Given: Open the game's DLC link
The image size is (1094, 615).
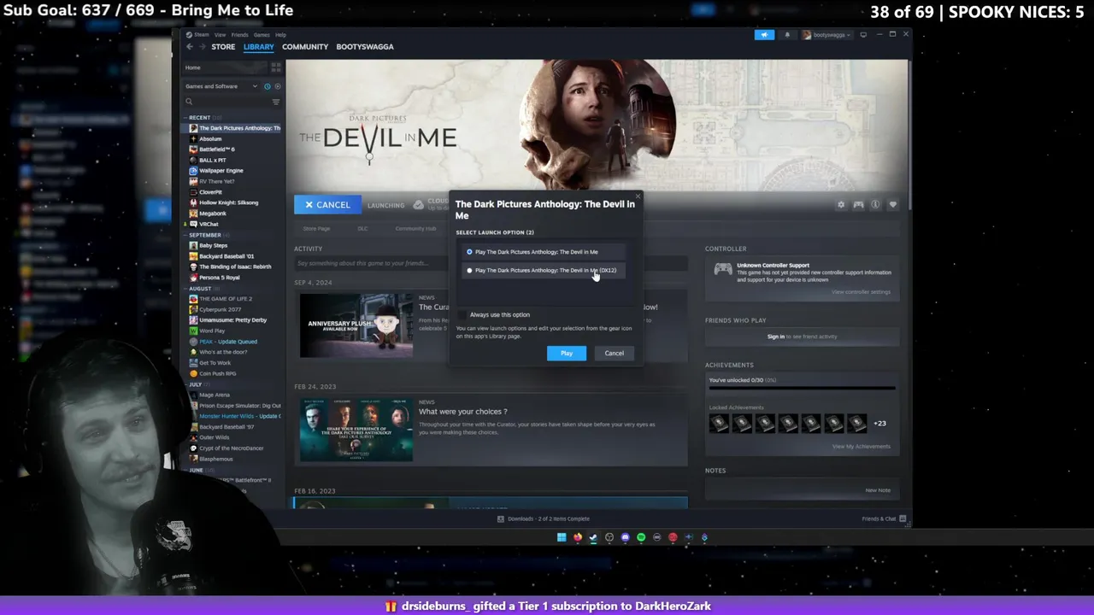Looking at the screenshot, I should click(x=362, y=229).
